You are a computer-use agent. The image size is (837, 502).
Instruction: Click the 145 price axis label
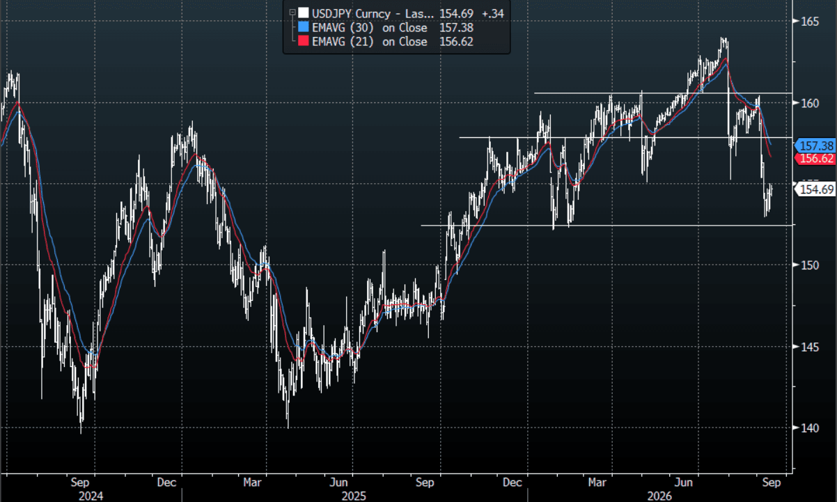pos(810,347)
